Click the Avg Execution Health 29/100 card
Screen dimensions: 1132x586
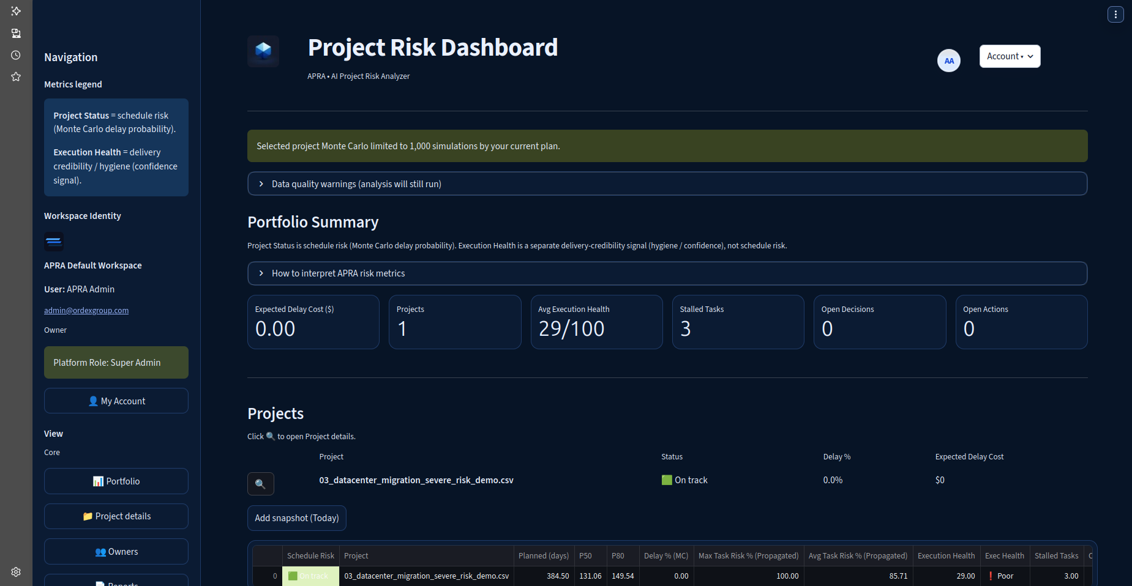coord(597,322)
